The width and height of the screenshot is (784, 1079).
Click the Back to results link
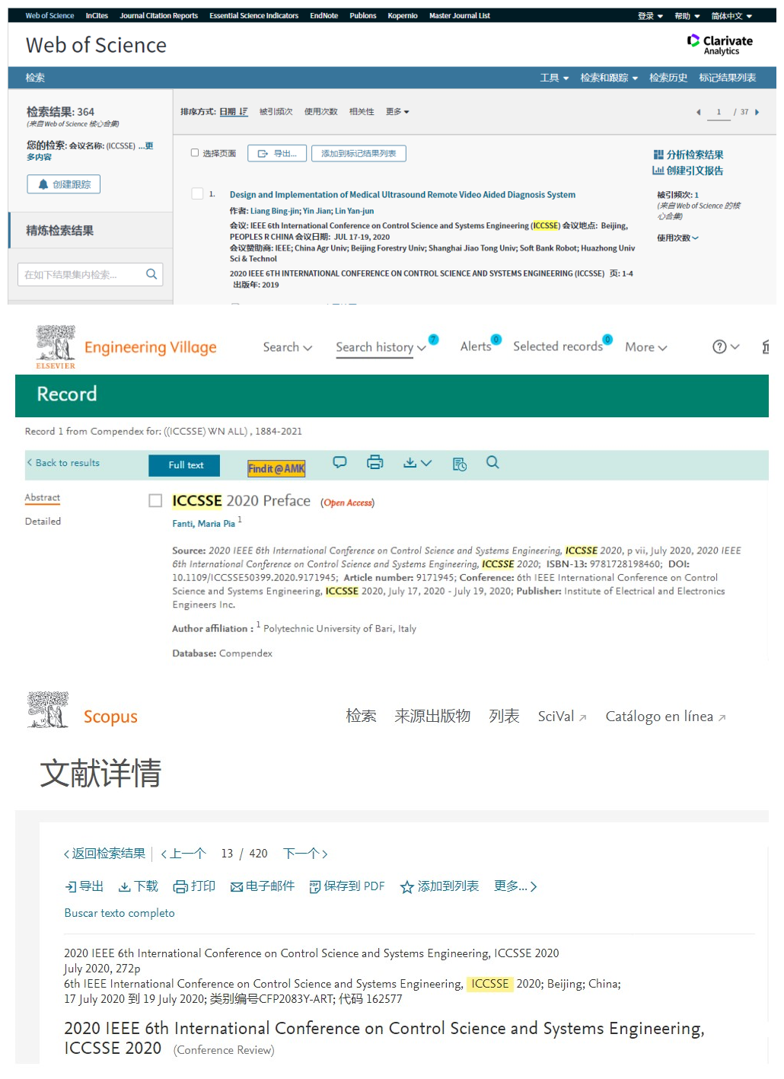point(63,463)
